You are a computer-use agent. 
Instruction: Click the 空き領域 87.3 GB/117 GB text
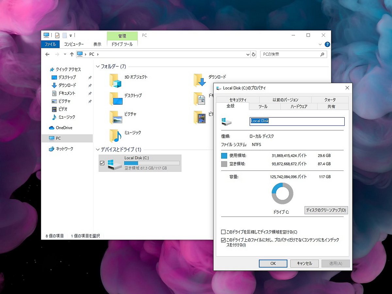[146, 168]
